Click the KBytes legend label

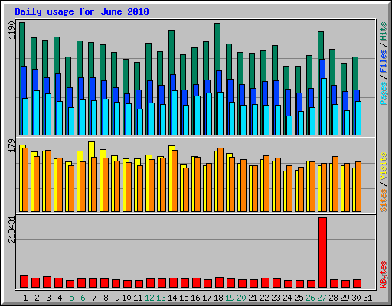384,275
